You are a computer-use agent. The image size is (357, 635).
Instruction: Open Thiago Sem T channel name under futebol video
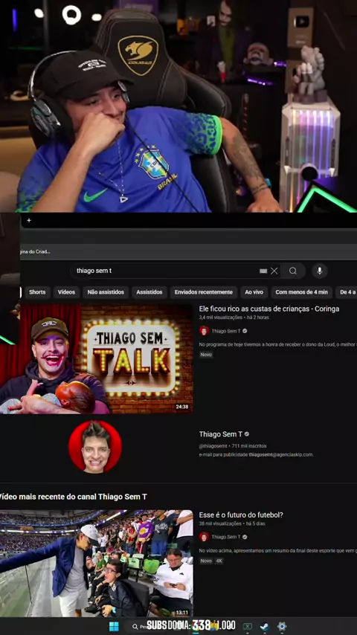[225, 537]
